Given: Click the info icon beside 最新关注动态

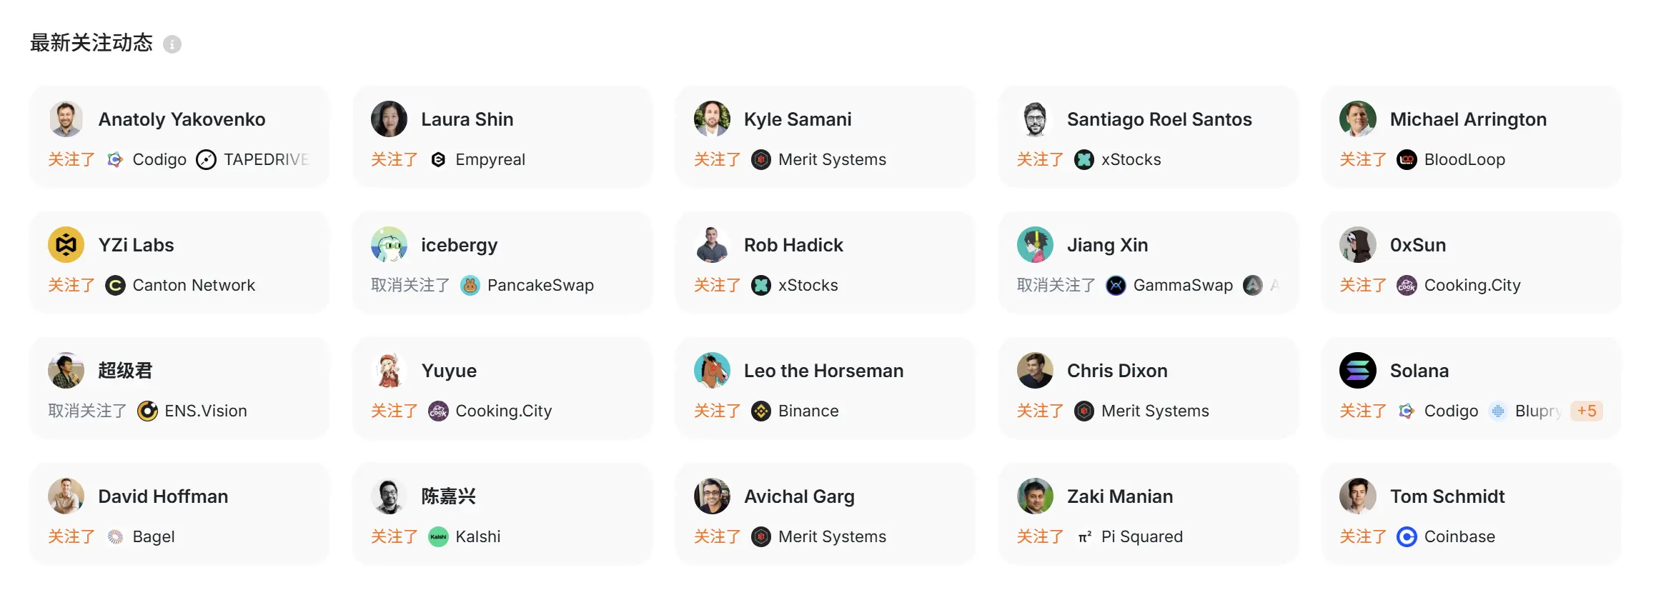Looking at the screenshot, I should [x=172, y=44].
